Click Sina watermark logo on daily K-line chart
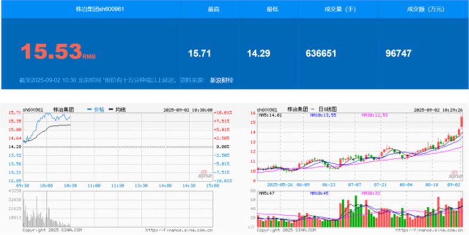The image size is (469, 235). click(455, 174)
